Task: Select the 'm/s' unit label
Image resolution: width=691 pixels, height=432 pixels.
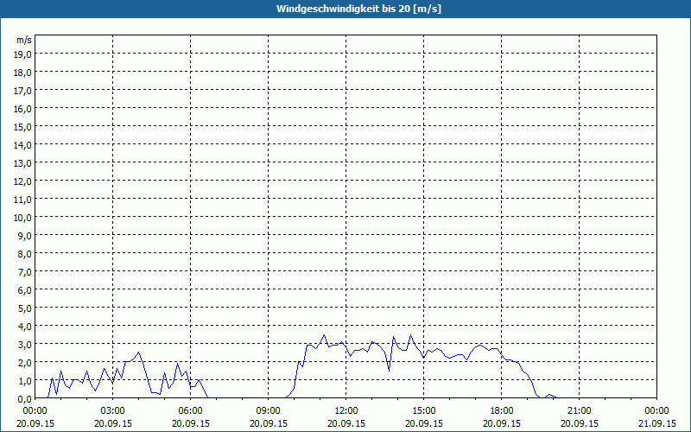Action: [x=24, y=40]
